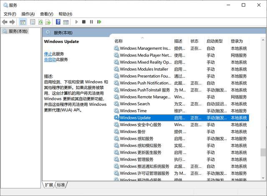Click the back arrow in toolbar
Viewport: 267px width, 196px height.
5,22
